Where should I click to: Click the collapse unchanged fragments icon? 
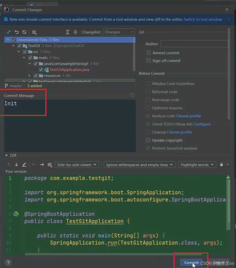pos(50,165)
